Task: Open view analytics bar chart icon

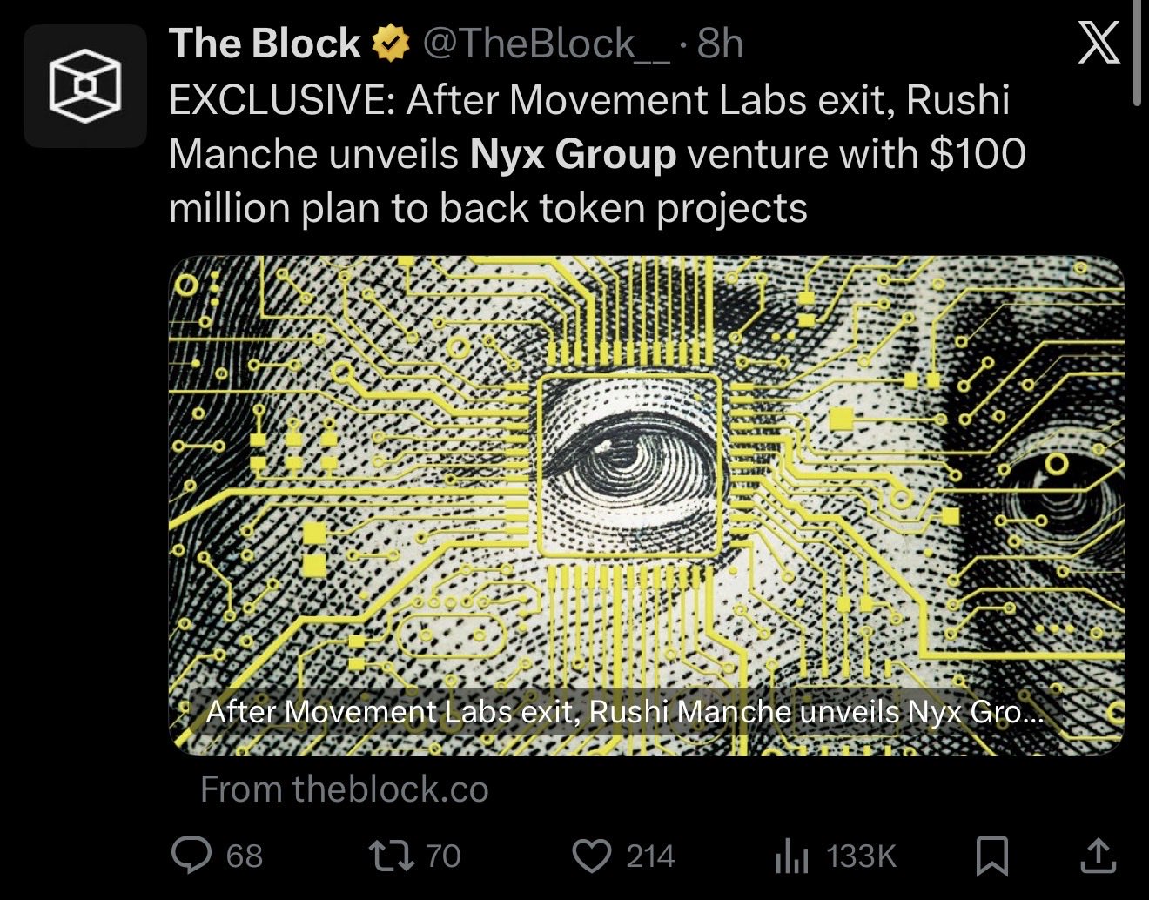Action: 790,856
